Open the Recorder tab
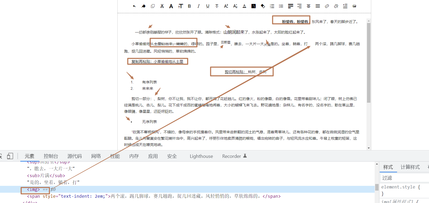The width and height of the screenshot is (429, 203). (234, 156)
